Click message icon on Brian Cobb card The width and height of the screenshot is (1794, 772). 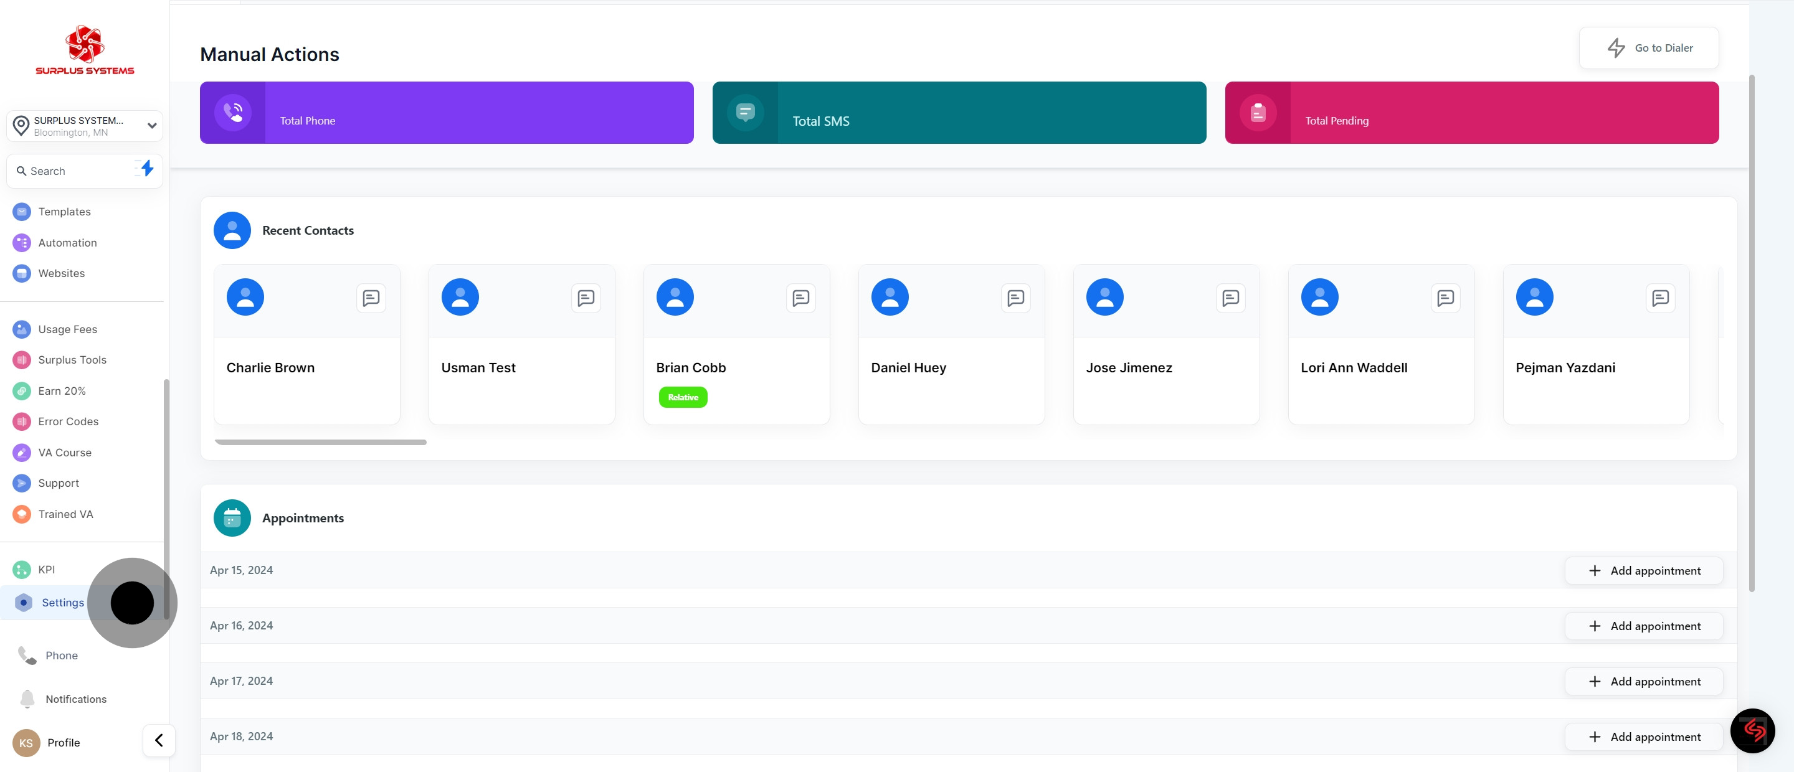pyautogui.click(x=801, y=298)
